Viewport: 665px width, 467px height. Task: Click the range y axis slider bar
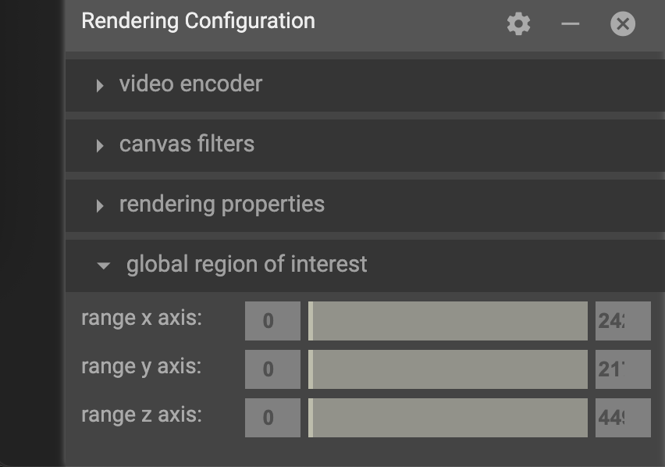coord(448,369)
